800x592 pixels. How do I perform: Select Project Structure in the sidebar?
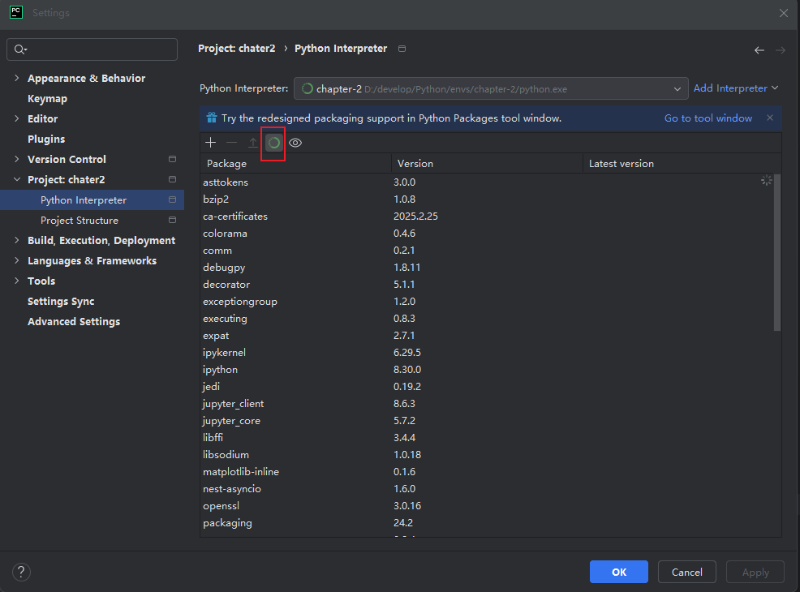point(80,221)
